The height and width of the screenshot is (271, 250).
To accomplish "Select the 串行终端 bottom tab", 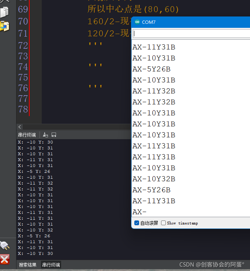I will [x=51, y=265].
